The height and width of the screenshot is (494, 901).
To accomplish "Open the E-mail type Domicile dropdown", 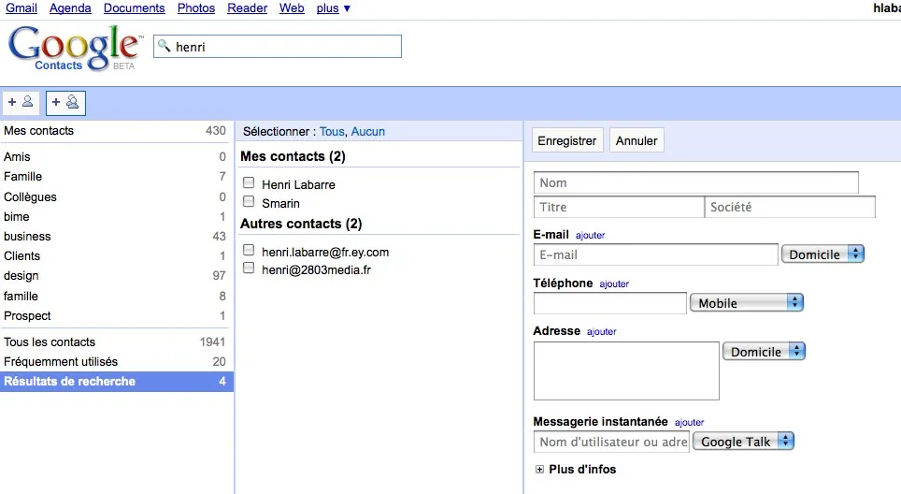I will click(822, 254).
